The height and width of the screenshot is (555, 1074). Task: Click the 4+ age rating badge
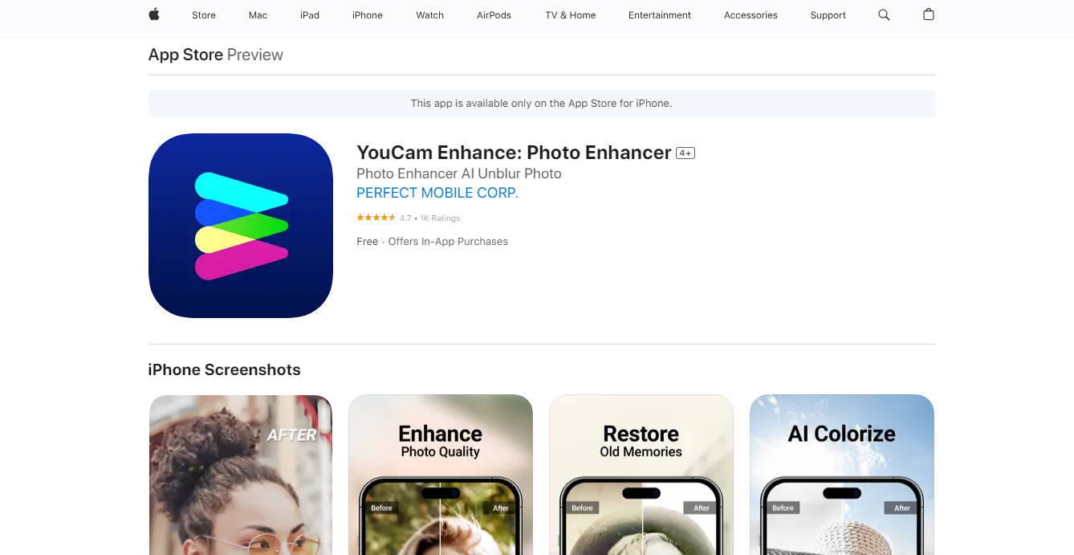pos(685,153)
